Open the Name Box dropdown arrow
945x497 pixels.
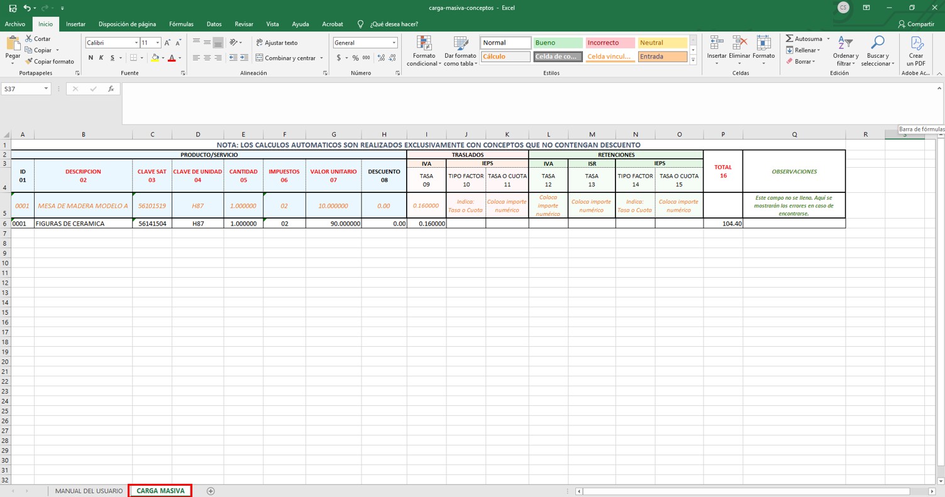(46, 89)
